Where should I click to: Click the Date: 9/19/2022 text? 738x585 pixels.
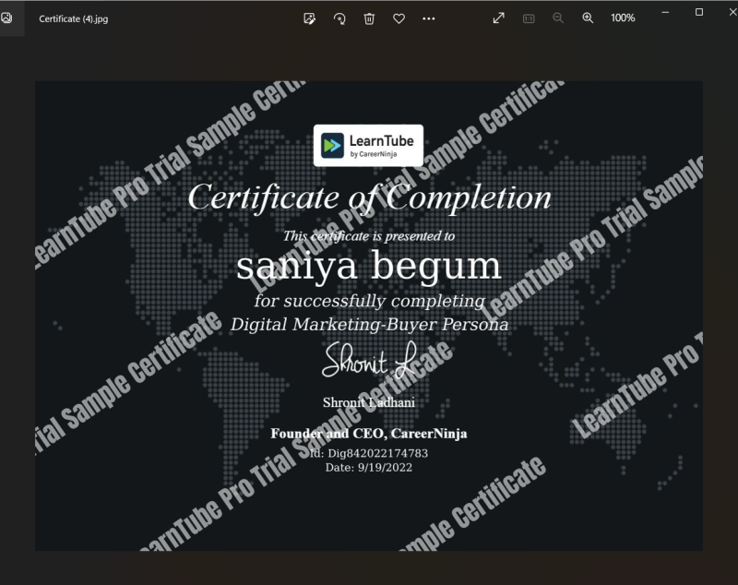369,468
